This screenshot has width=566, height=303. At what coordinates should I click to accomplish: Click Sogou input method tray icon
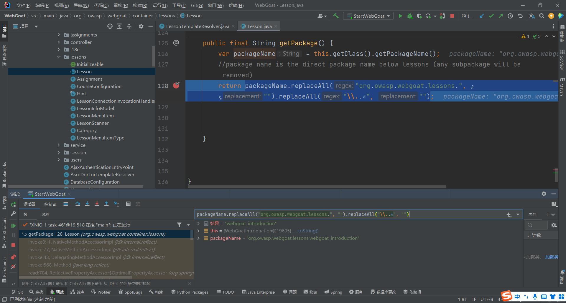coord(507,296)
